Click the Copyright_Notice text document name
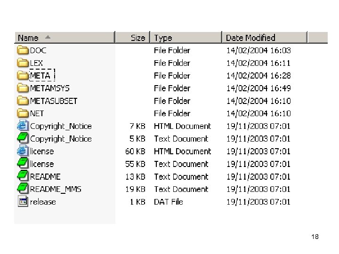Image resolution: width=339 pixels, height=254 pixels. coord(61,139)
